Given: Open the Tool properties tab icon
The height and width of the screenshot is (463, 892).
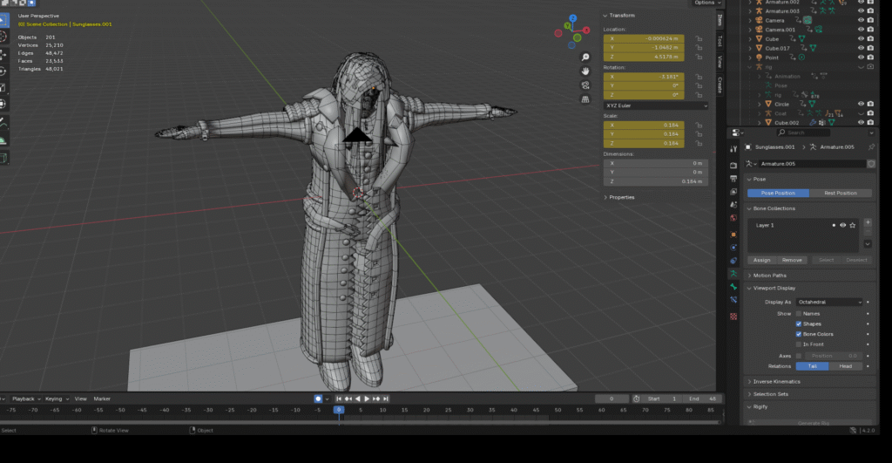Looking at the screenshot, I should point(733,149).
